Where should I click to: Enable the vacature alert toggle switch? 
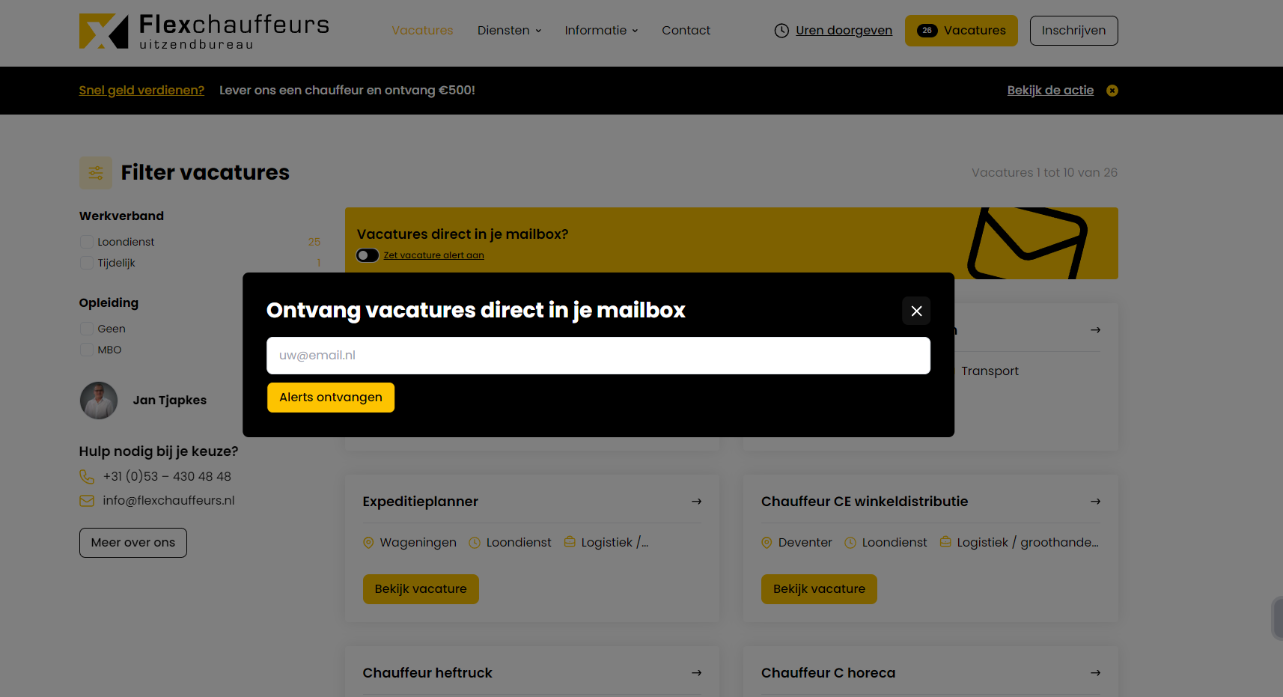pyautogui.click(x=368, y=255)
